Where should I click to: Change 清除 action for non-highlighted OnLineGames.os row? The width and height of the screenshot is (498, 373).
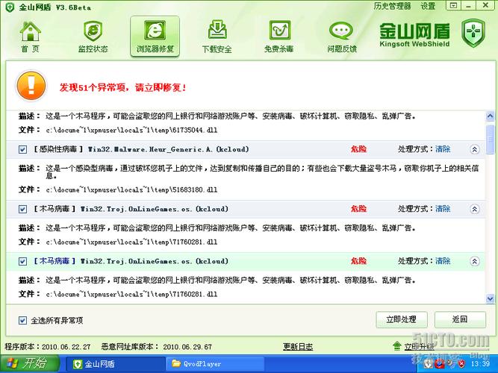(x=443, y=209)
